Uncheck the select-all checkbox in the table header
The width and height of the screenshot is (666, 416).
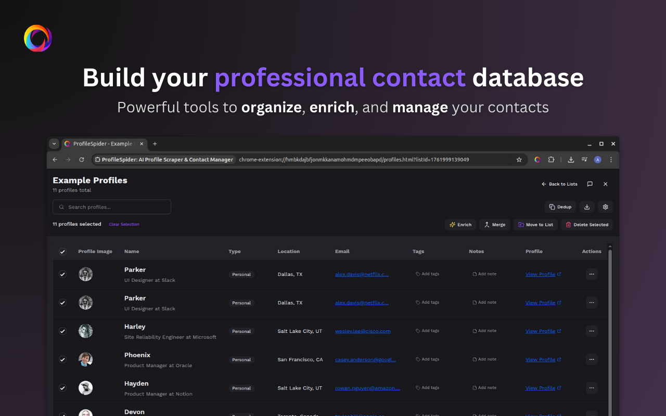[62, 251]
